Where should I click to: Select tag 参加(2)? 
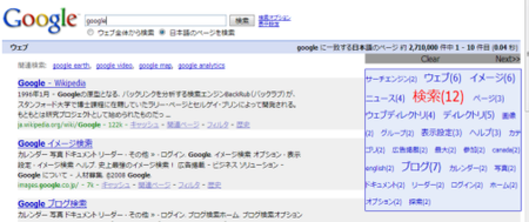click(474, 150)
